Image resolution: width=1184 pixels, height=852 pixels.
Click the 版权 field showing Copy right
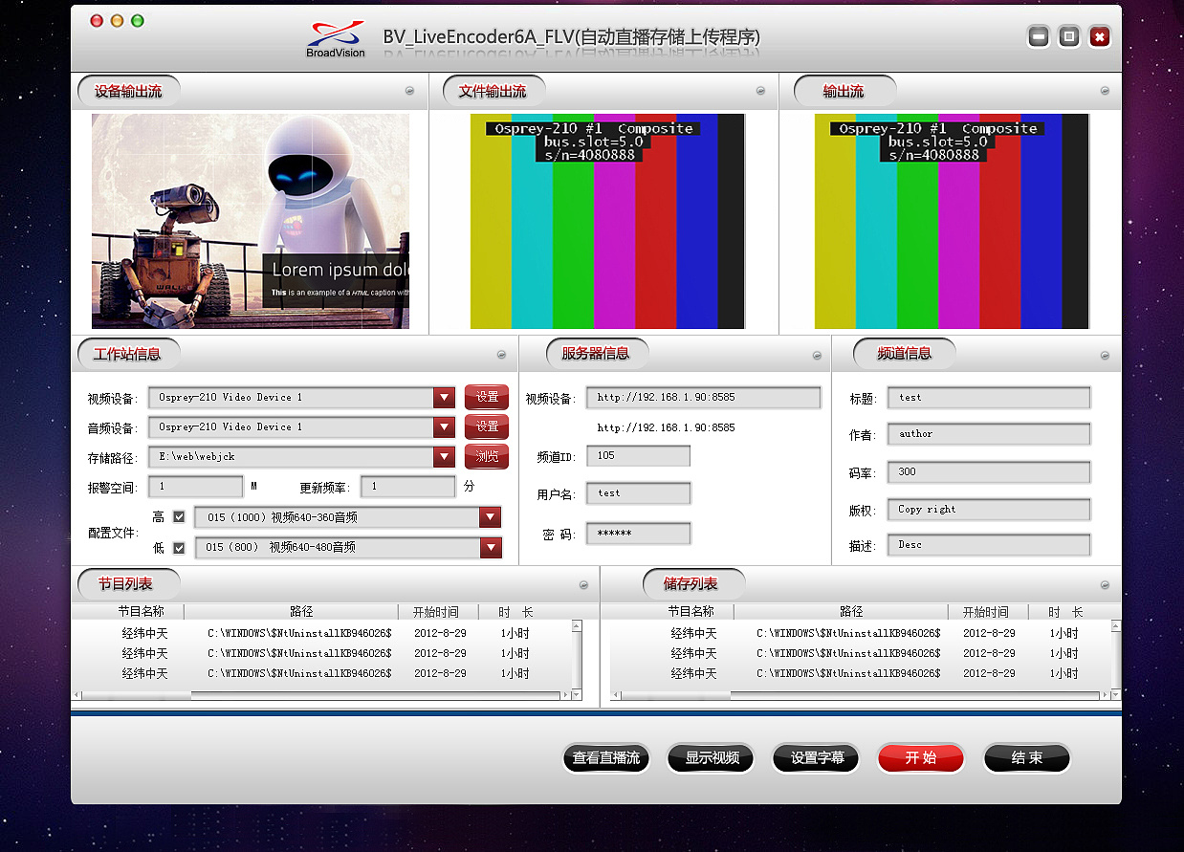point(989,510)
